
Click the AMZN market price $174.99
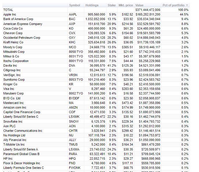point(127,107)
